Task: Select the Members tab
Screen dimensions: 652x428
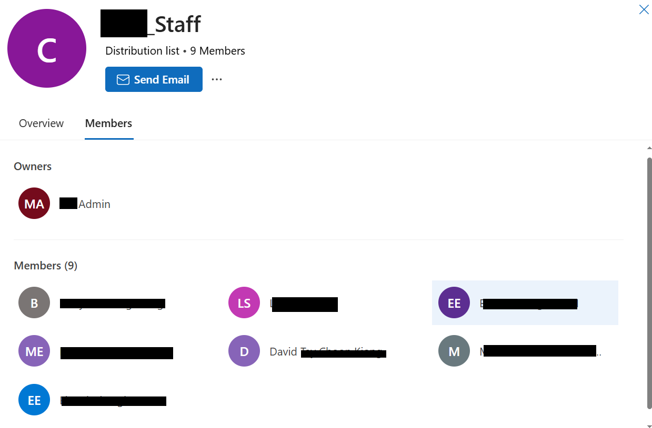Action: coord(108,123)
